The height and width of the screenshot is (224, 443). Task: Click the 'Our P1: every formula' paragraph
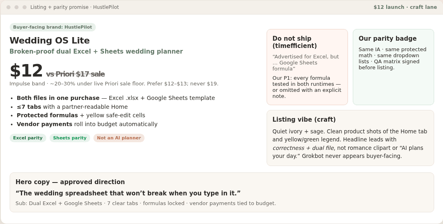(x=307, y=87)
